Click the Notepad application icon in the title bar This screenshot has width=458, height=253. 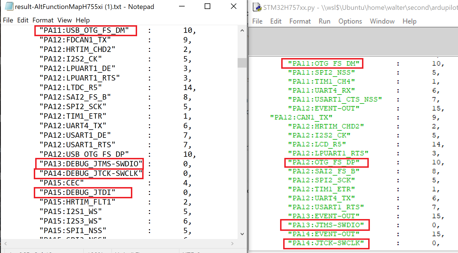coord(9,6)
